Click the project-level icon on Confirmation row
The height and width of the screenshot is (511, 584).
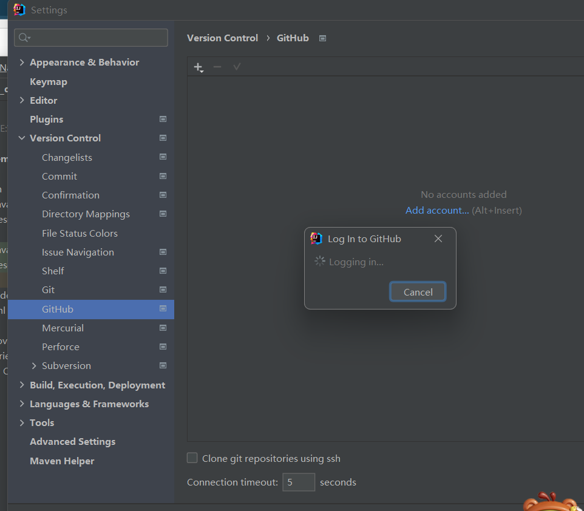163,195
